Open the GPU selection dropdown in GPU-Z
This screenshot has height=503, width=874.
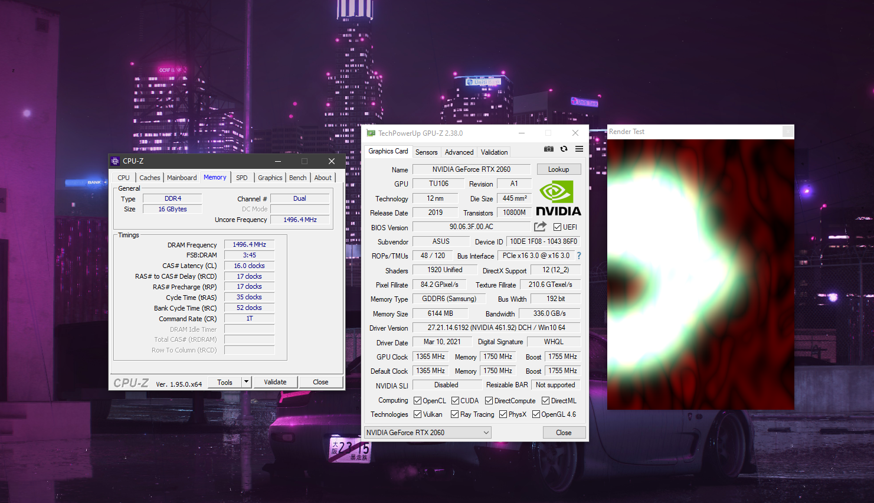coord(428,433)
